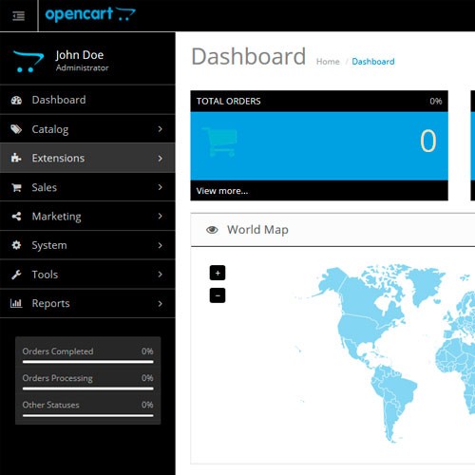The width and height of the screenshot is (475, 475).
Task: Click the System gear icon
Action: tap(16, 245)
